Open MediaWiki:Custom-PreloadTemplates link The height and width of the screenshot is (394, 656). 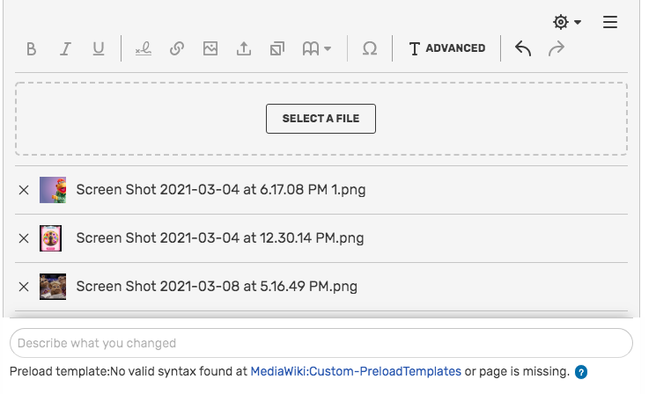[356, 372]
